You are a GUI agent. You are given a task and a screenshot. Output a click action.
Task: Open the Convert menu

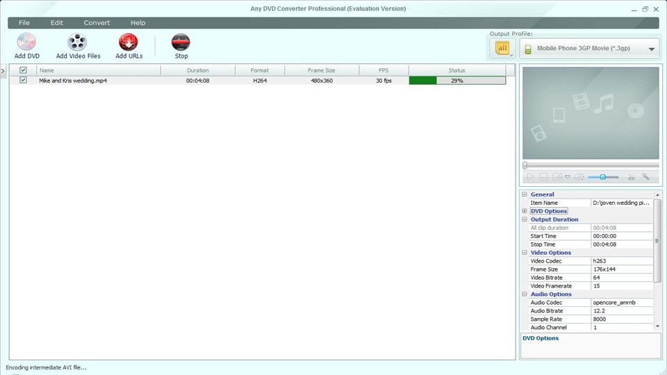(97, 22)
